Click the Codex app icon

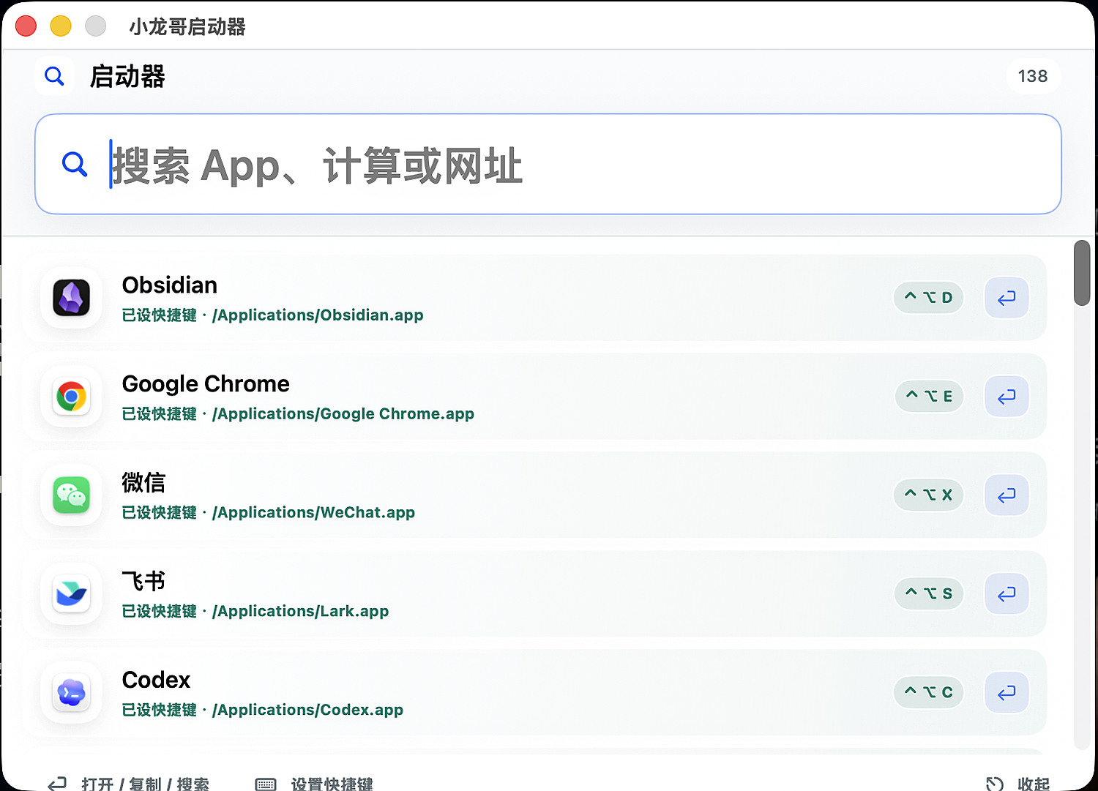[x=72, y=693]
